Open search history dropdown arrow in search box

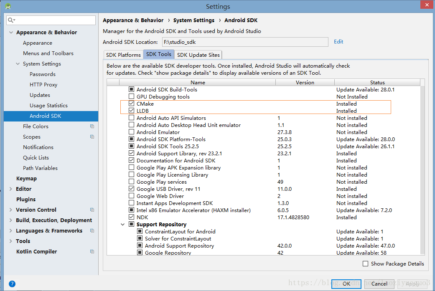(14, 20)
